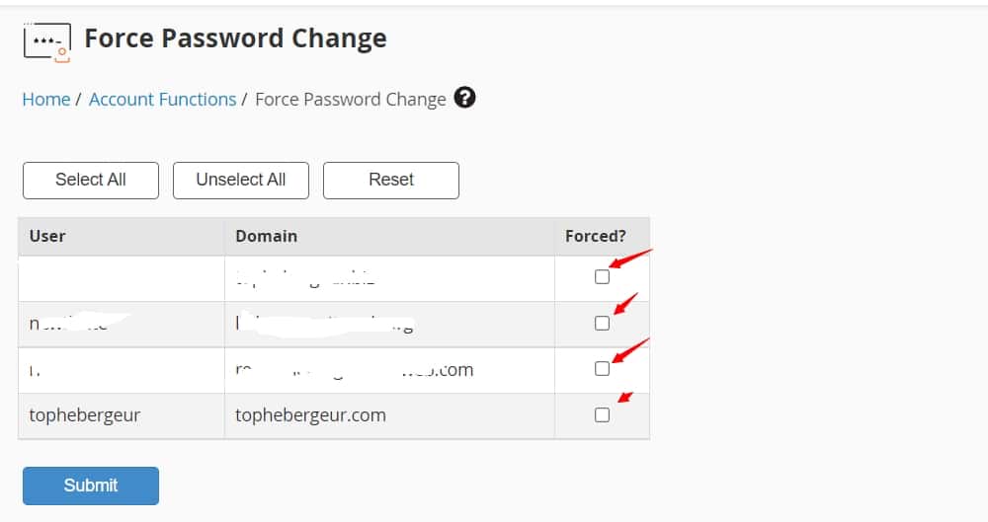Screen dimensions: 988x522
Task: Click the Force Password Change page icon
Action: click(x=46, y=42)
